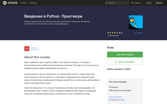Image resolution: width=167 pixels, height=104 pixels.
Task: Click the heart icon in Wishlist button
Action: click(116, 62)
